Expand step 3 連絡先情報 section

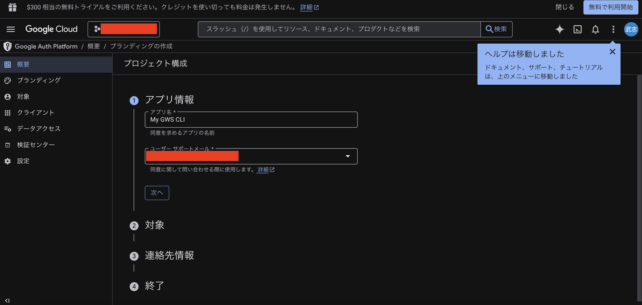(169, 256)
